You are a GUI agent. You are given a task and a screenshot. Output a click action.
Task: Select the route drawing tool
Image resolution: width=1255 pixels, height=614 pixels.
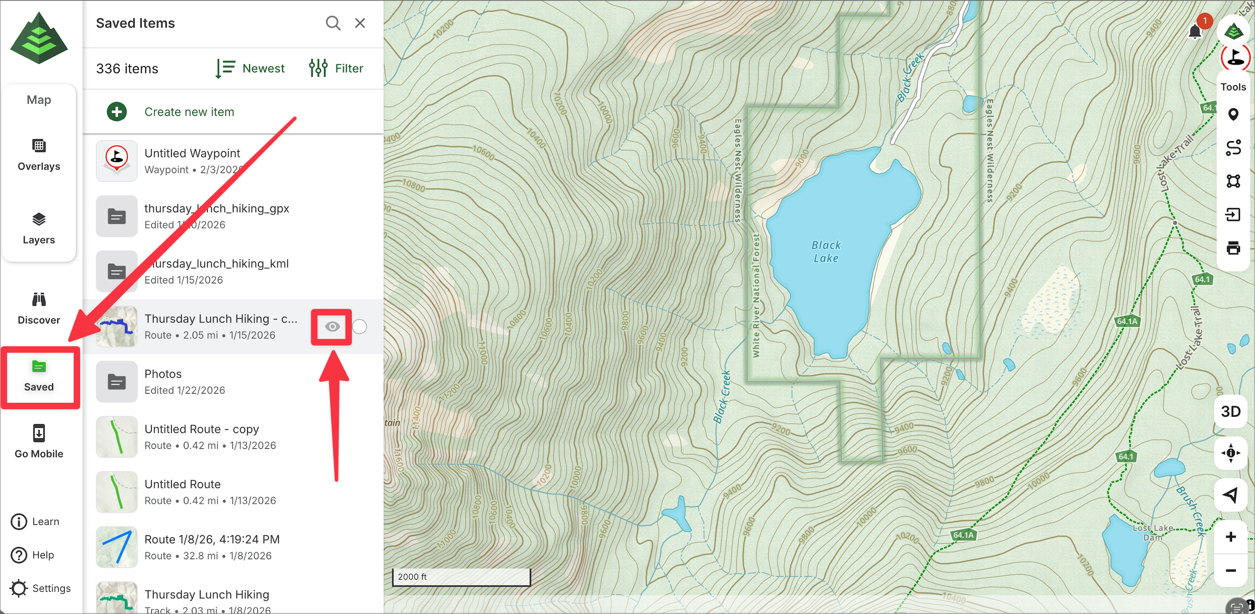[x=1233, y=147]
